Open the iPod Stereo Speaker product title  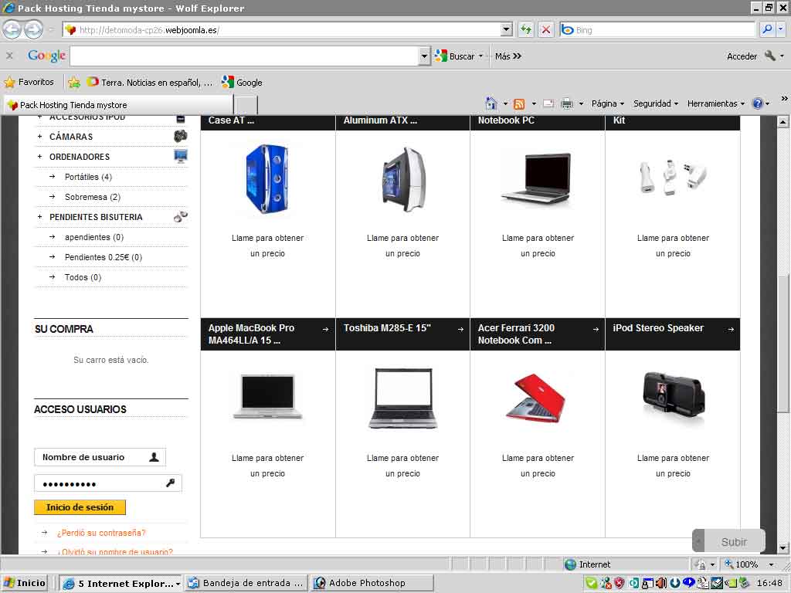pyautogui.click(x=658, y=328)
